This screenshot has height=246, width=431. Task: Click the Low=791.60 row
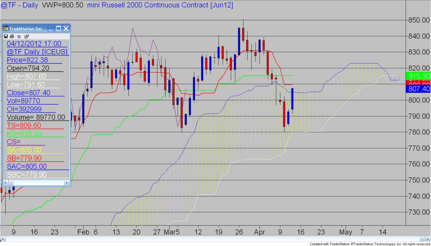(26, 84)
